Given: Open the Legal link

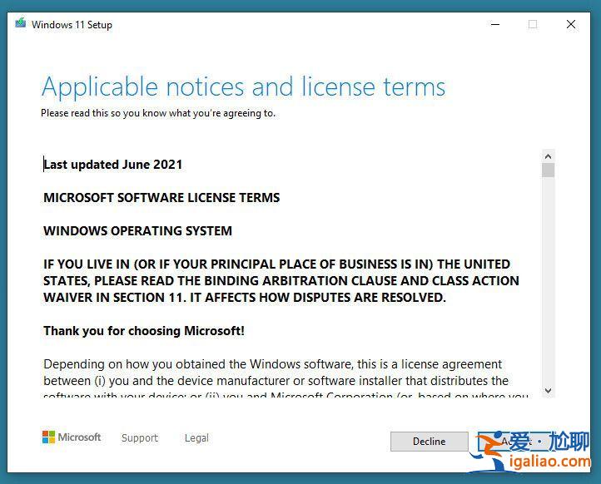Looking at the screenshot, I should [196, 437].
